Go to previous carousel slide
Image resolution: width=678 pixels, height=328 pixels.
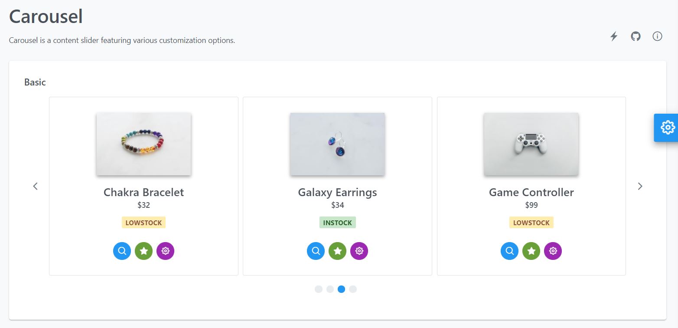tap(36, 186)
